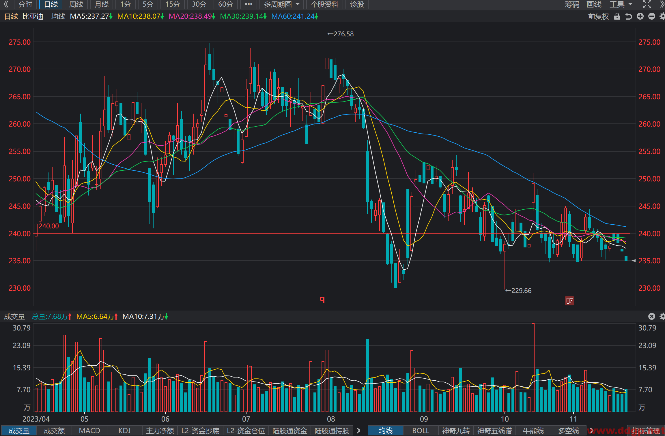Close the 成交量 volume panel
This screenshot has width=665, height=436.
click(652, 316)
